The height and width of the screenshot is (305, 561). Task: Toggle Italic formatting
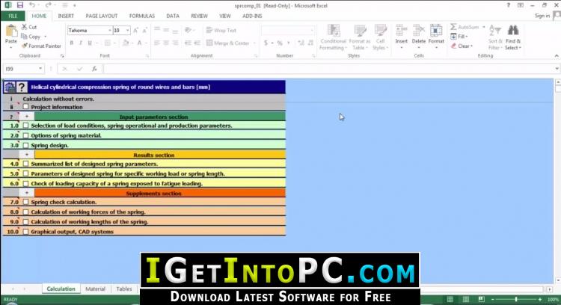pos(81,43)
